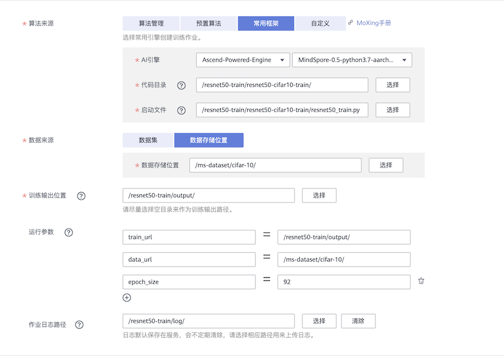Open the Ascend-Powered-Engine dropdown
Viewport: 504px width, 356px height.
click(x=243, y=60)
